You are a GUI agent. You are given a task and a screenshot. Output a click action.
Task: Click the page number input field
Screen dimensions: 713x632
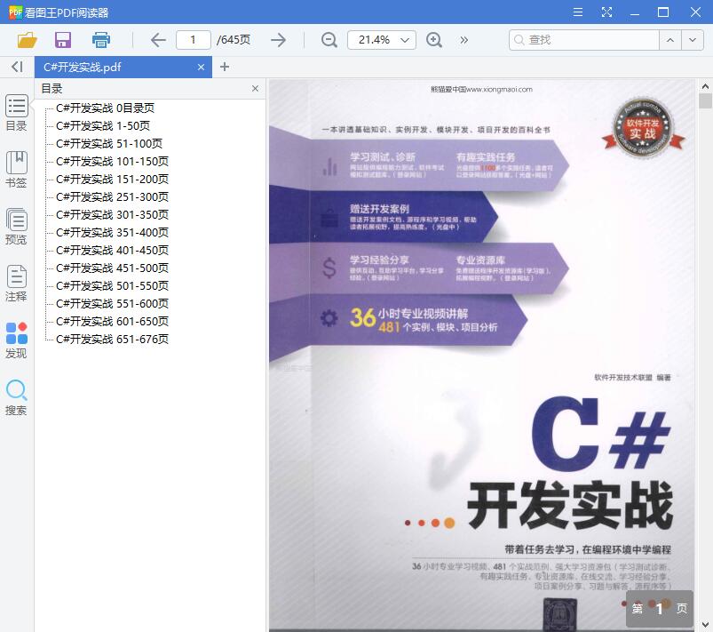pyautogui.click(x=194, y=40)
